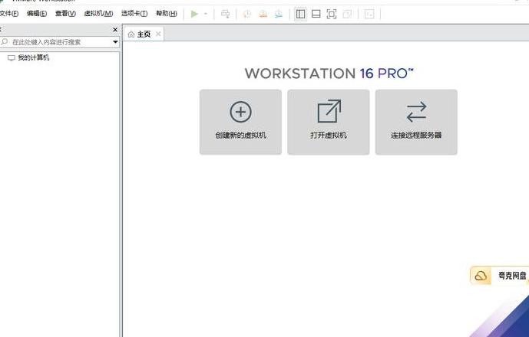529x337 pixels.
Task: Open the power options dropdown arrow
Action: click(x=206, y=14)
